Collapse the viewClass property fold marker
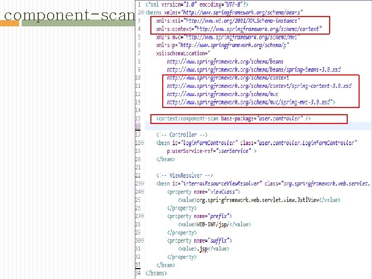The width and height of the screenshot is (372, 279). 143,192
